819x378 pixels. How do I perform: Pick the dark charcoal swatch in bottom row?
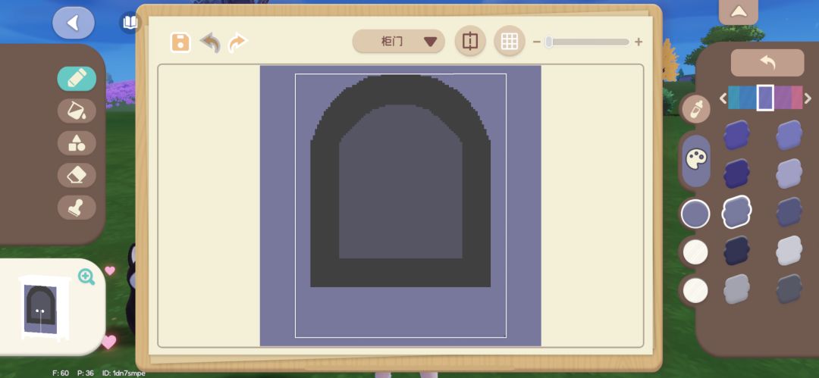(x=789, y=289)
